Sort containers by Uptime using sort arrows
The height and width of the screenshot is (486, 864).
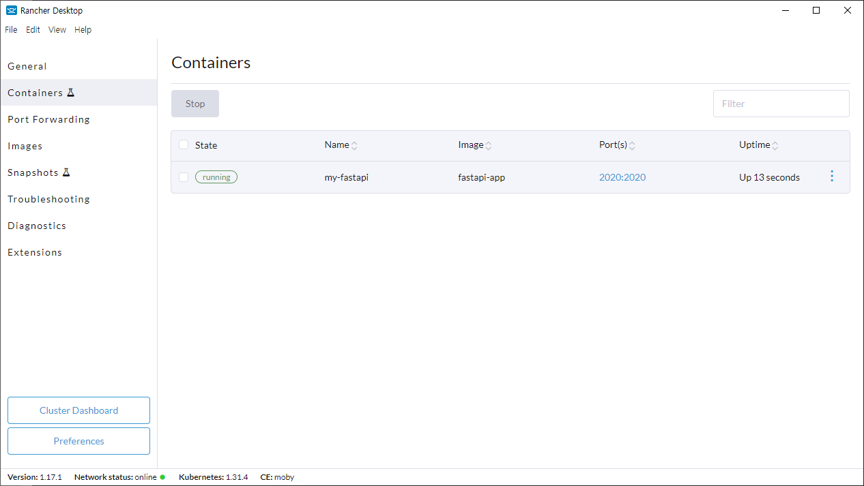point(775,145)
